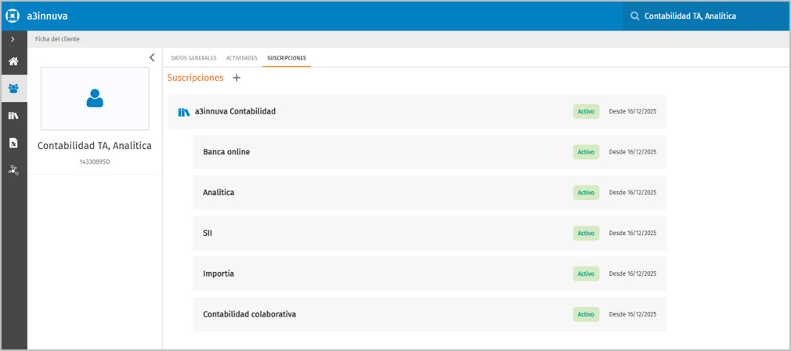Select the Suscripciones tab
The height and width of the screenshot is (351, 791).
(287, 58)
